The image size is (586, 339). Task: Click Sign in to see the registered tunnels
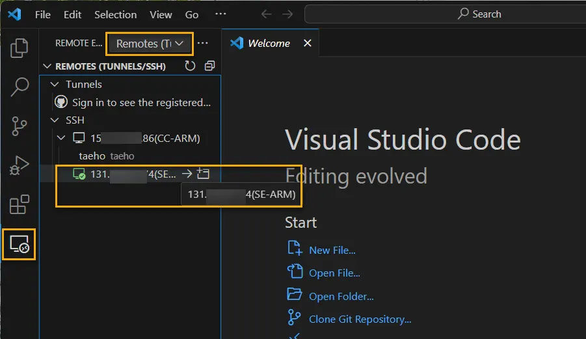coord(141,102)
